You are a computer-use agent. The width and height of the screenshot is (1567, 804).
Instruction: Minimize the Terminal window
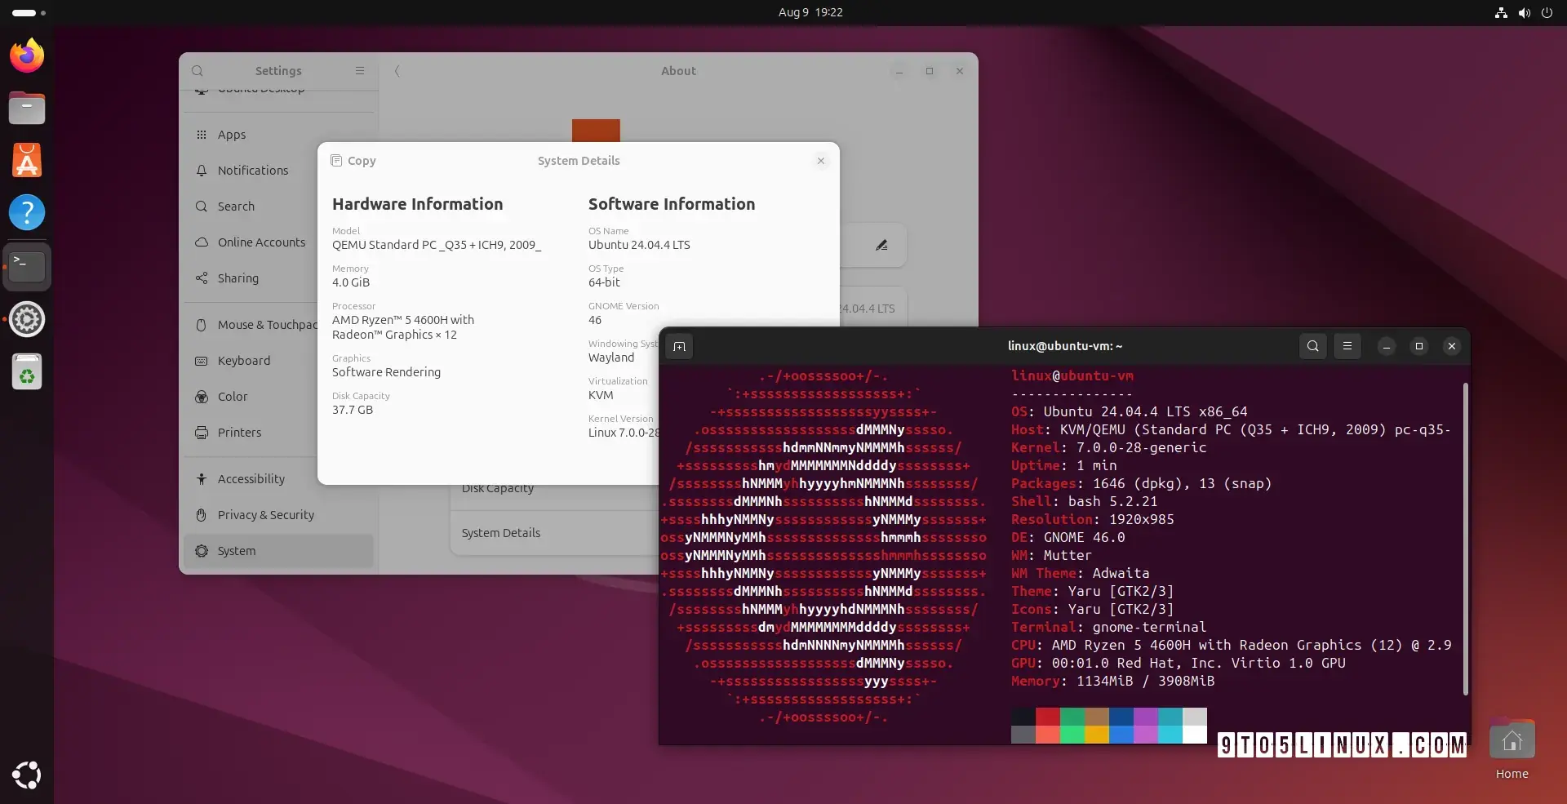pyautogui.click(x=1386, y=346)
